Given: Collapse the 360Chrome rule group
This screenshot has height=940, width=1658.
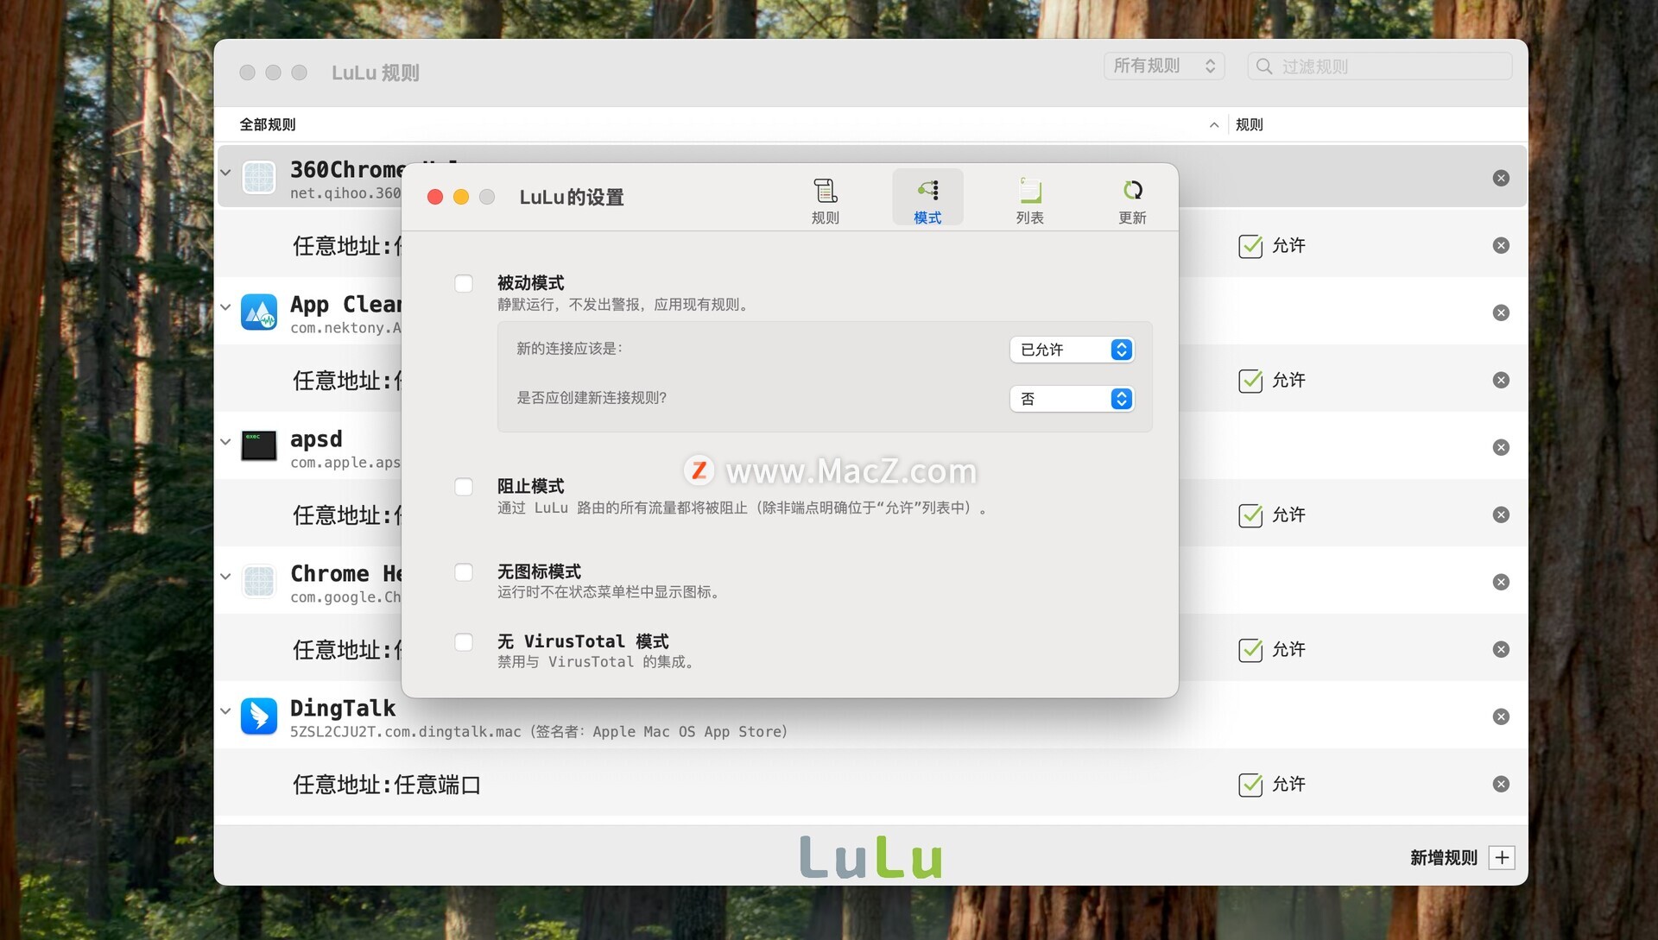Looking at the screenshot, I should 225,173.
